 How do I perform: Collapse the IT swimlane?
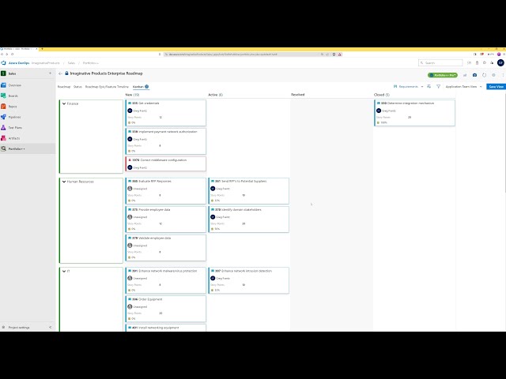click(64, 272)
